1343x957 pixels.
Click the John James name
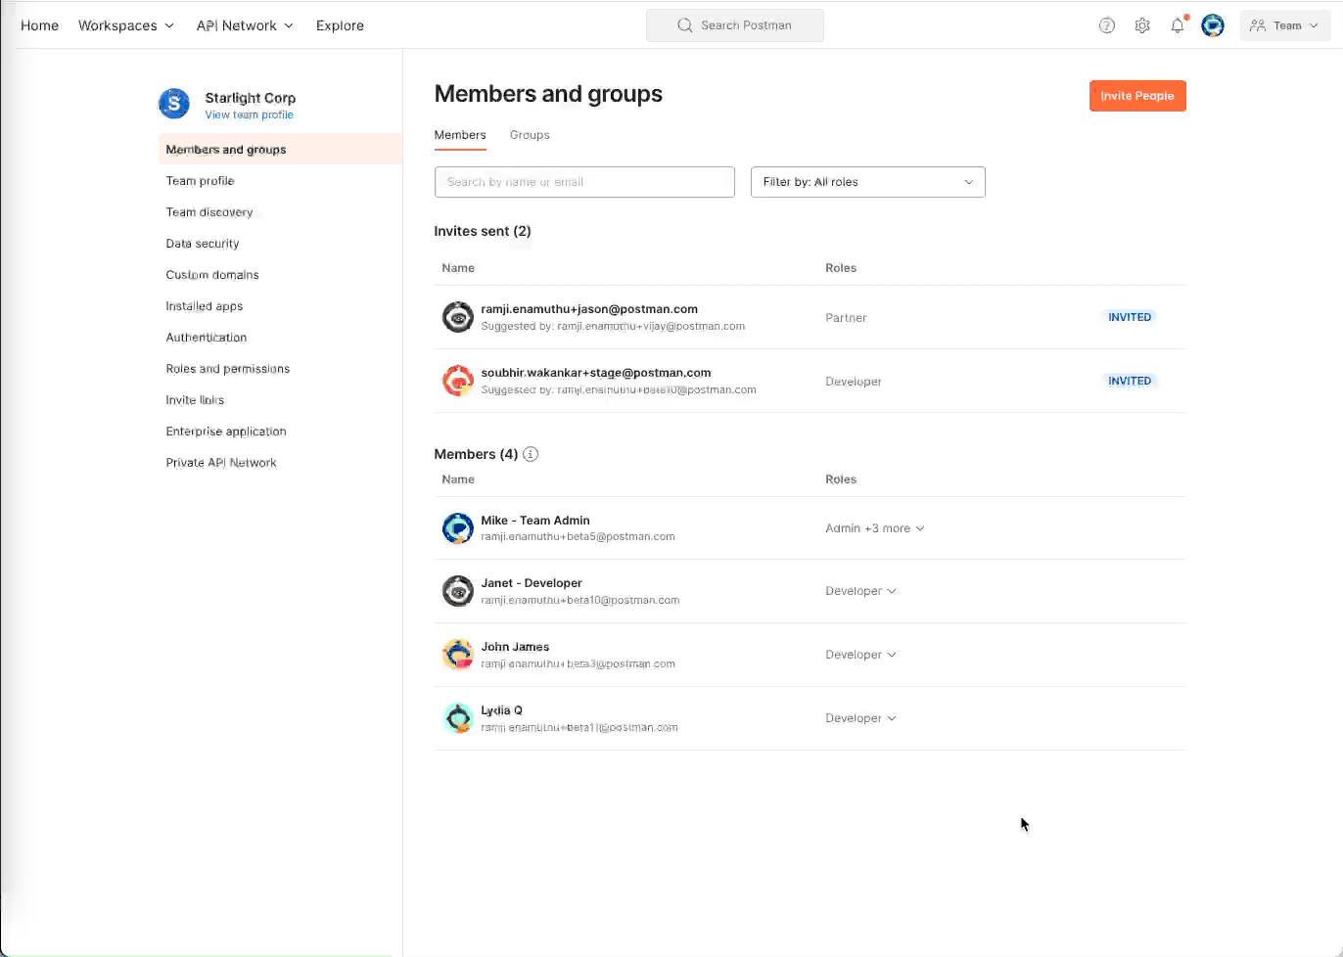click(515, 647)
